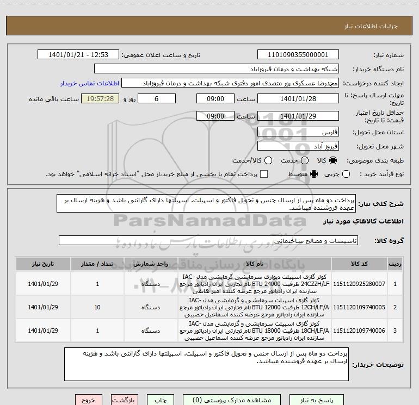Toggle the اسناد خزانه اسلامی payment checkbox

point(264,174)
